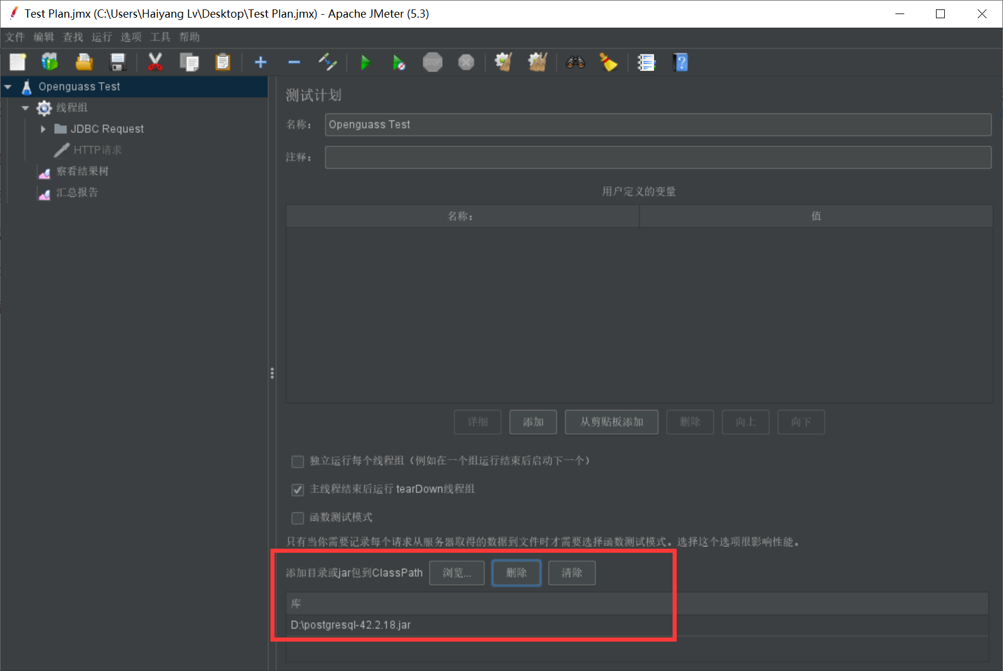The image size is (1003, 671).
Task: Click the Help question mark icon
Action: point(680,62)
